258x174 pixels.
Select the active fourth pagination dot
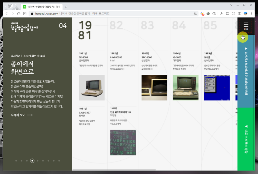32,161
